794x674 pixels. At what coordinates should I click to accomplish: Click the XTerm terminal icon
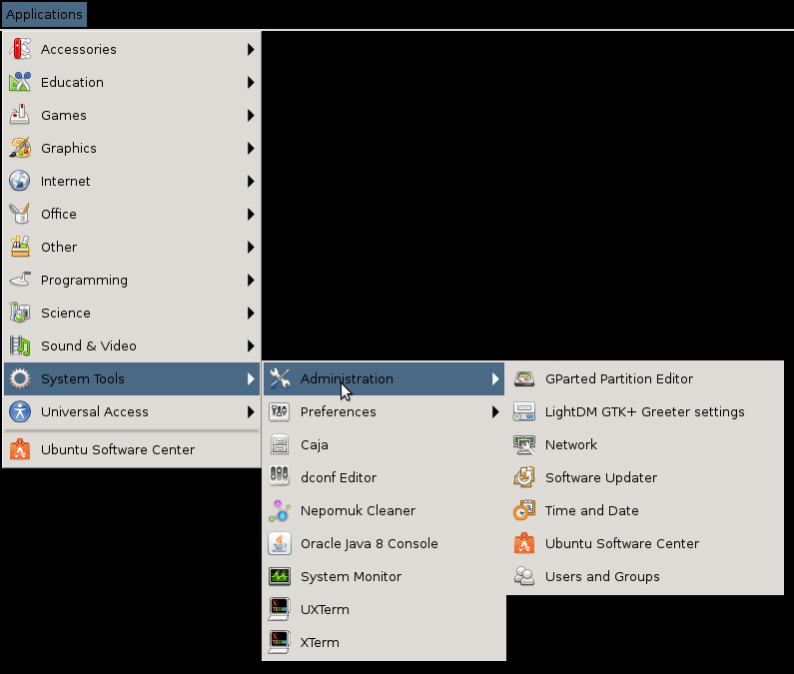pyautogui.click(x=280, y=642)
